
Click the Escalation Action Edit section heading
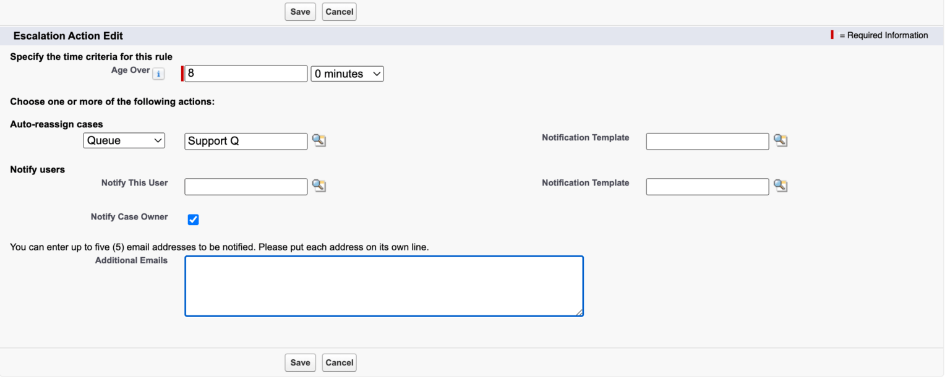tap(68, 36)
